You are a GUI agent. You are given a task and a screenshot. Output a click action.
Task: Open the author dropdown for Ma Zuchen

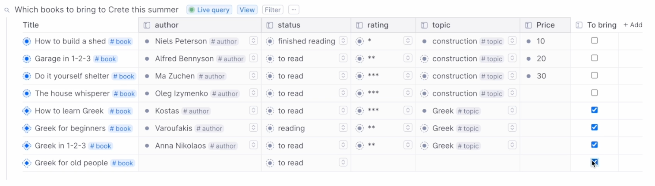(254, 76)
